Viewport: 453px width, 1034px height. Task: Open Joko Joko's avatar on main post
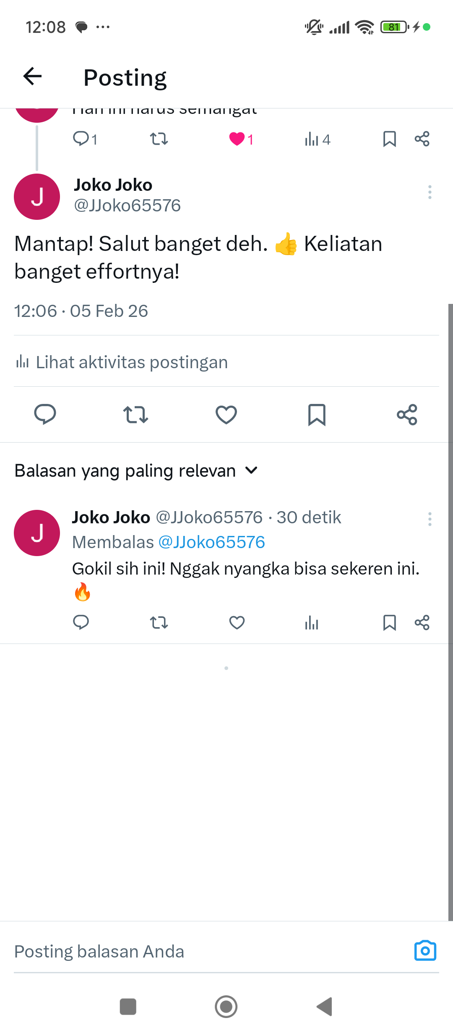click(x=37, y=197)
